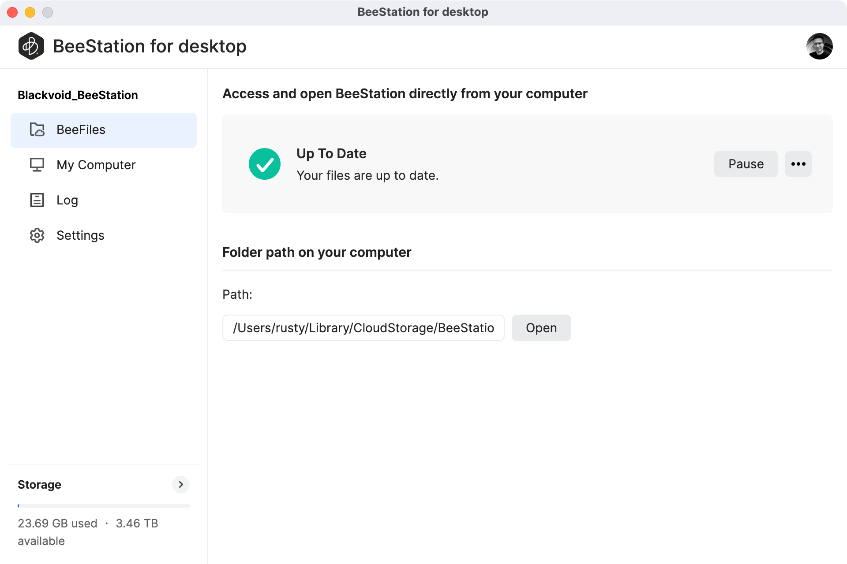Image resolution: width=847 pixels, height=564 pixels.
Task: Minimize the window using yellow button
Action: pyautogui.click(x=30, y=12)
